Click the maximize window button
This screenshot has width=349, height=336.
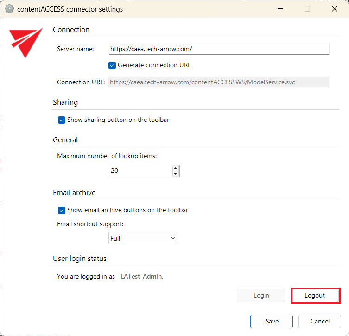307,9
